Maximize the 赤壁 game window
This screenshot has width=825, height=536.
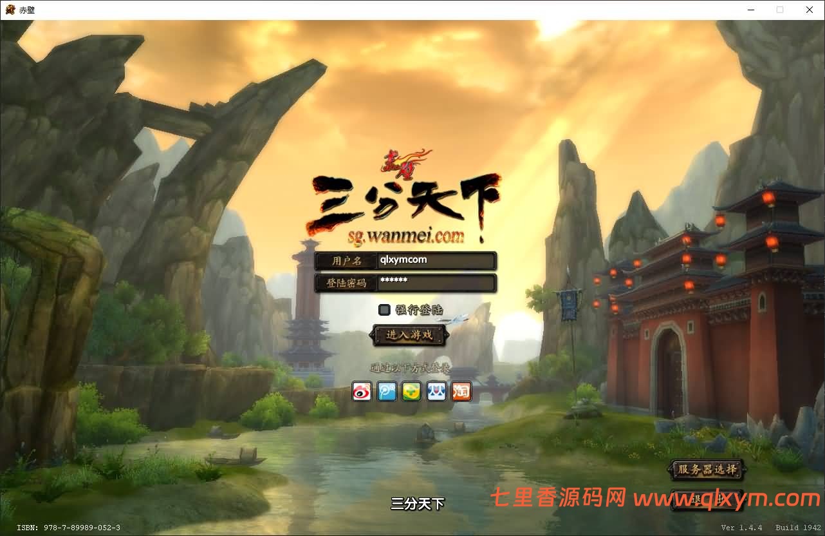point(780,10)
